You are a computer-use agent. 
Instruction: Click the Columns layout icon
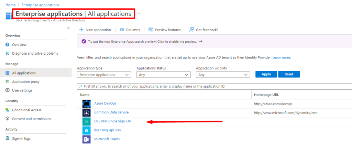[x=122, y=30]
